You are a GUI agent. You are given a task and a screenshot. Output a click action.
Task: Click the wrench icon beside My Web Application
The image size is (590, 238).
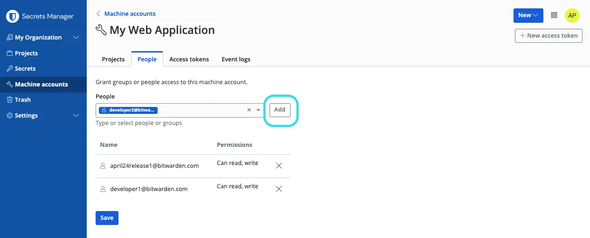click(101, 30)
